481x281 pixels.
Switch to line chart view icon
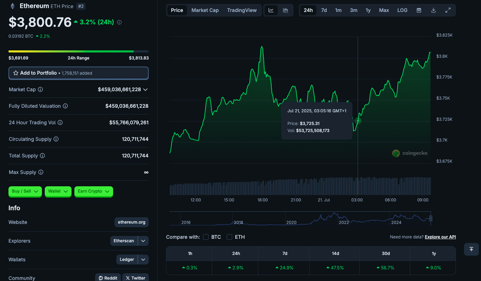point(271,10)
